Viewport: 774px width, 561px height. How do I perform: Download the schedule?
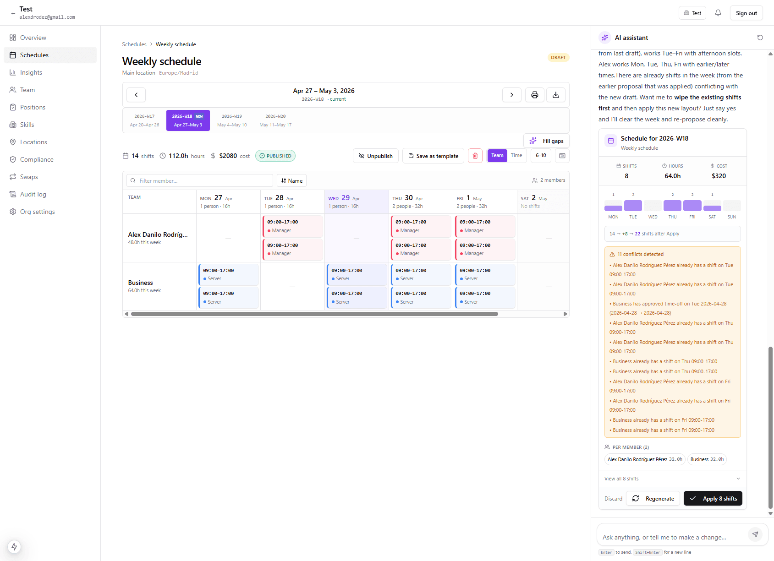556,95
